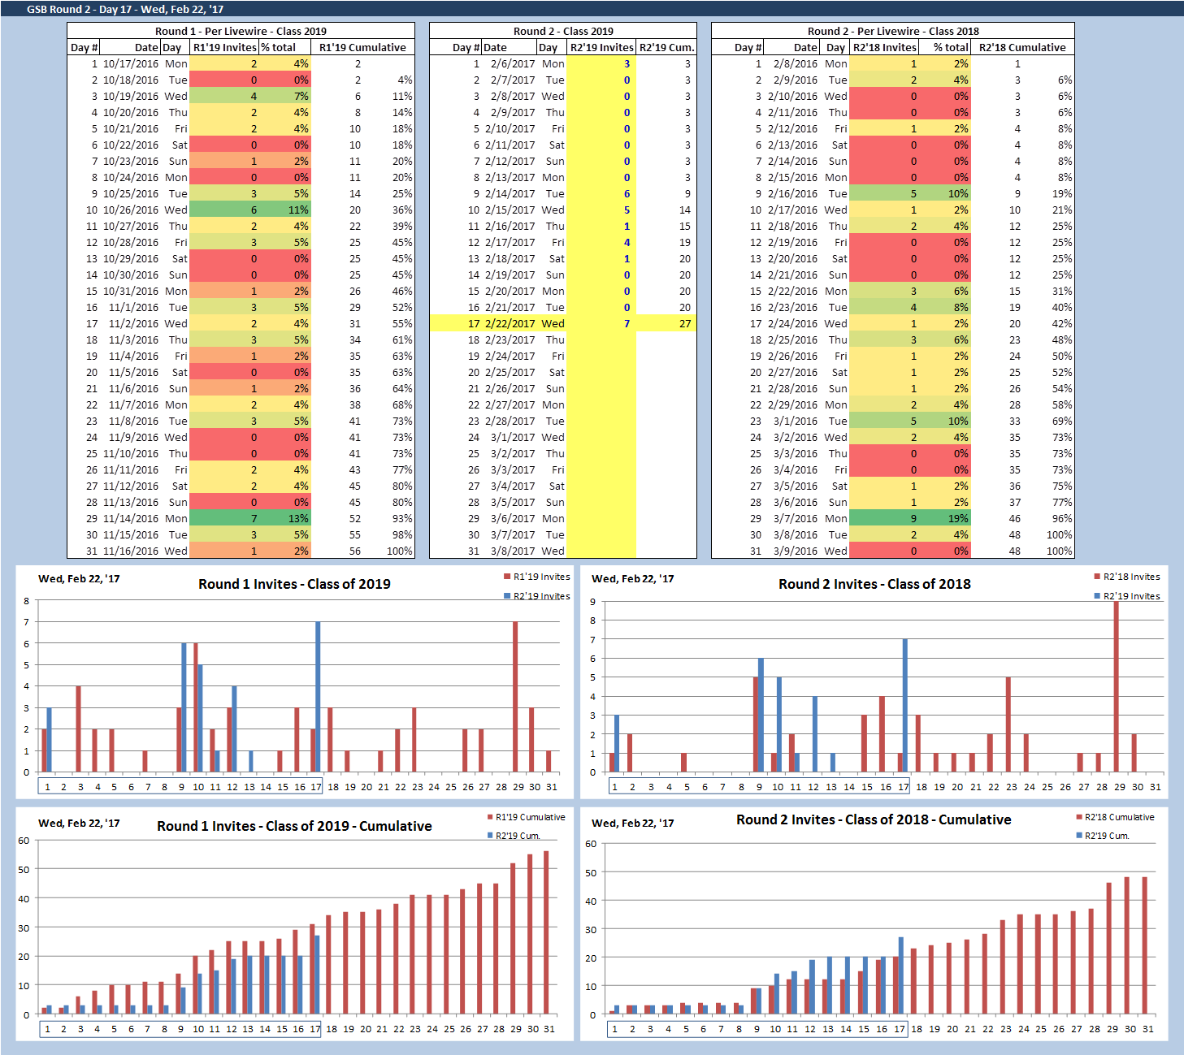Screen dimensions: 1184x1055
Task: Select the Round 1 Cumulative chart title
Action: pyautogui.click(x=294, y=826)
